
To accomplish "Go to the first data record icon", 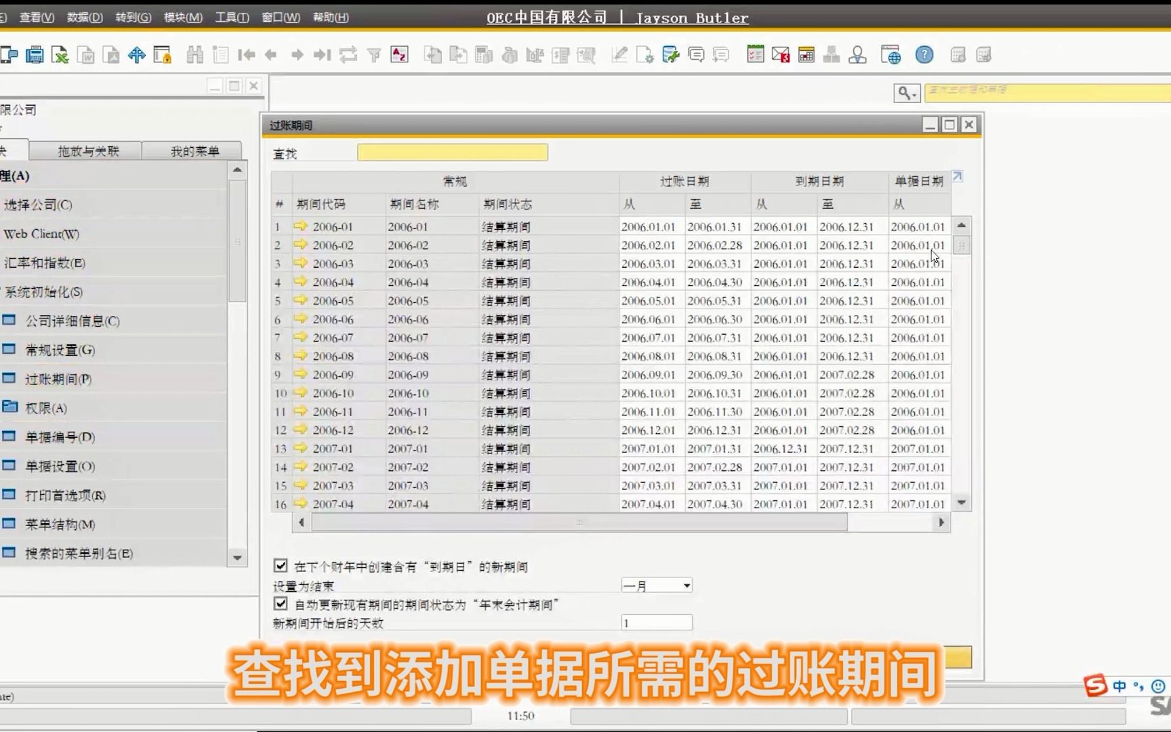I will tap(246, 55).
